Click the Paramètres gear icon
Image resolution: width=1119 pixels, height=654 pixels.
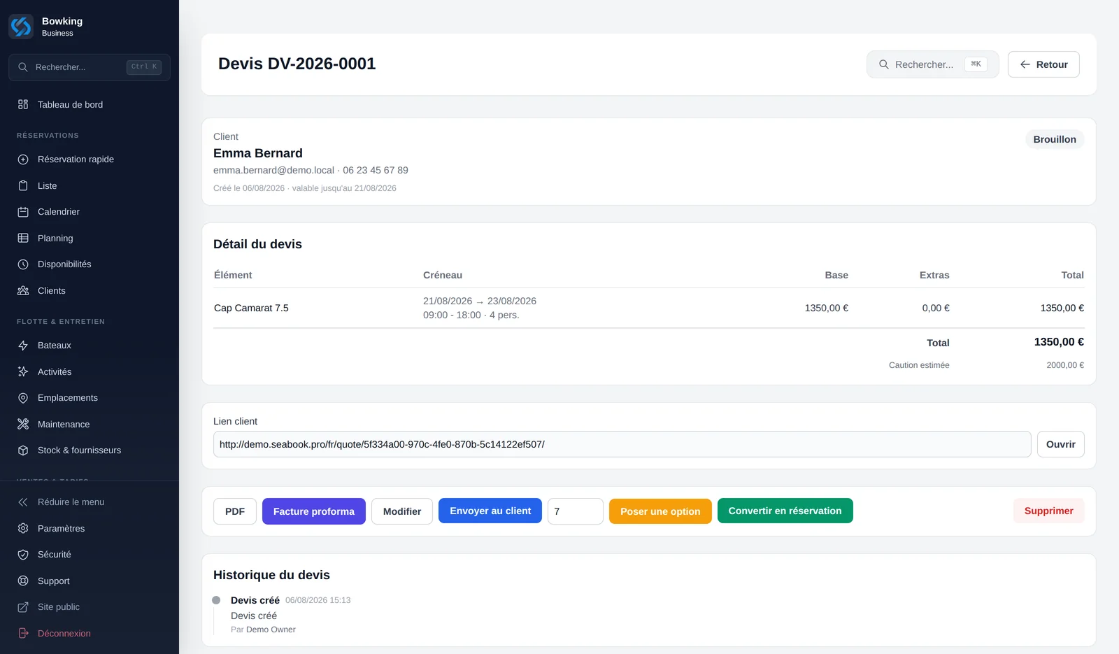[x=23, y=528]
